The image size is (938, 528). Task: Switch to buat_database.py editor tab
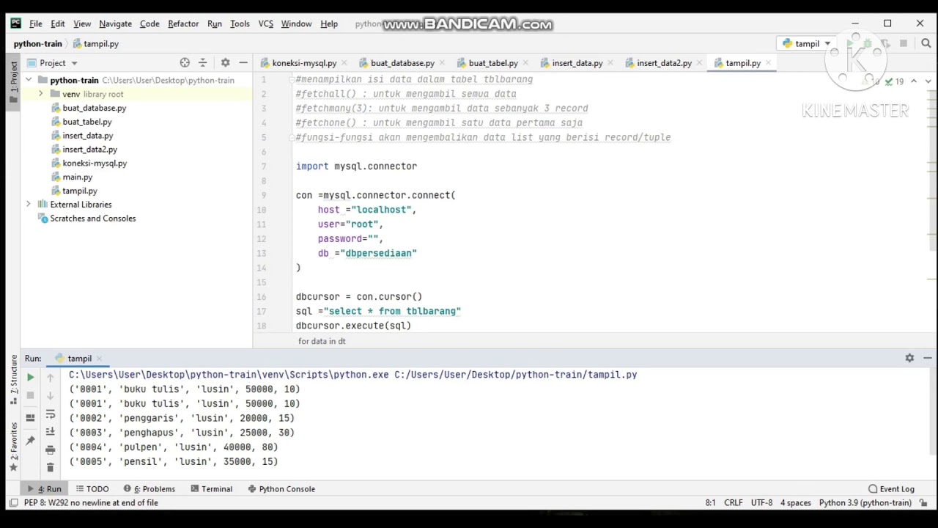coord(402,63)
